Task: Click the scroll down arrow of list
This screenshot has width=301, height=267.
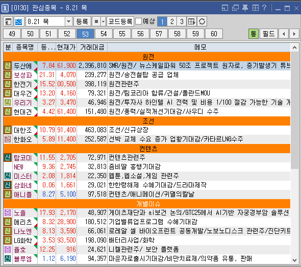Action: (x=294, y=260)
